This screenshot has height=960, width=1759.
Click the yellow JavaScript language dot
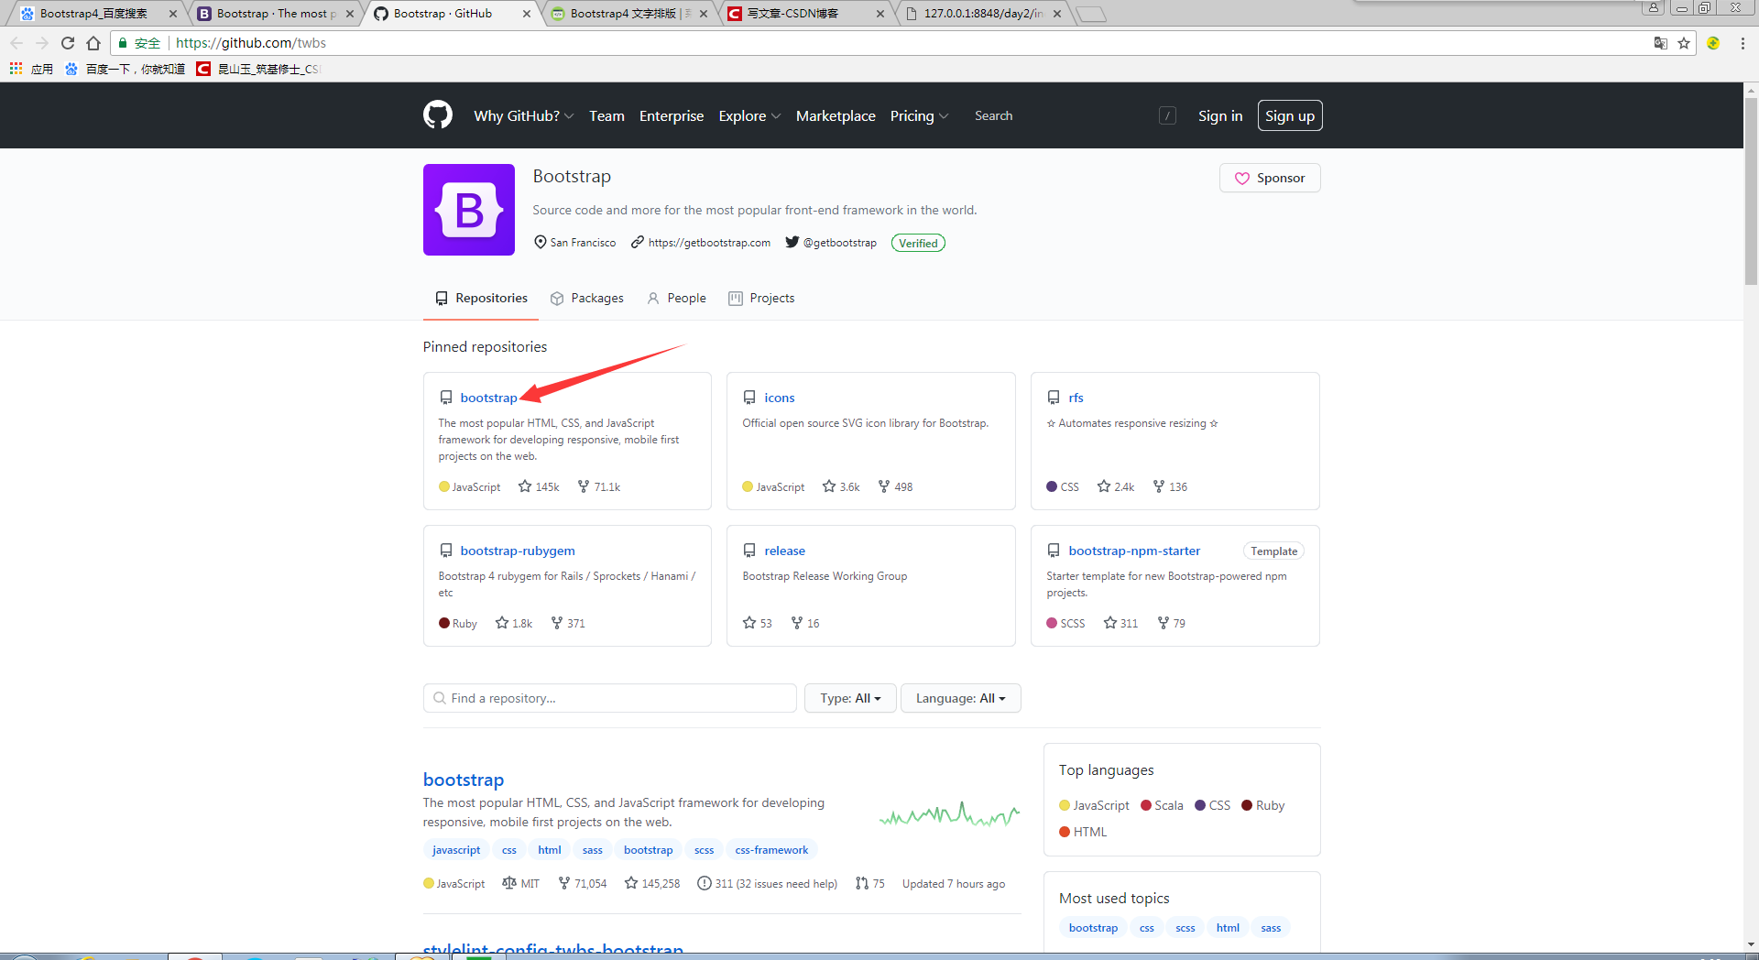[x=444, y=486]
